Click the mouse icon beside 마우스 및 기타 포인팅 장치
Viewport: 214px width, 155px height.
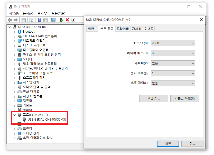pos(20,55)
